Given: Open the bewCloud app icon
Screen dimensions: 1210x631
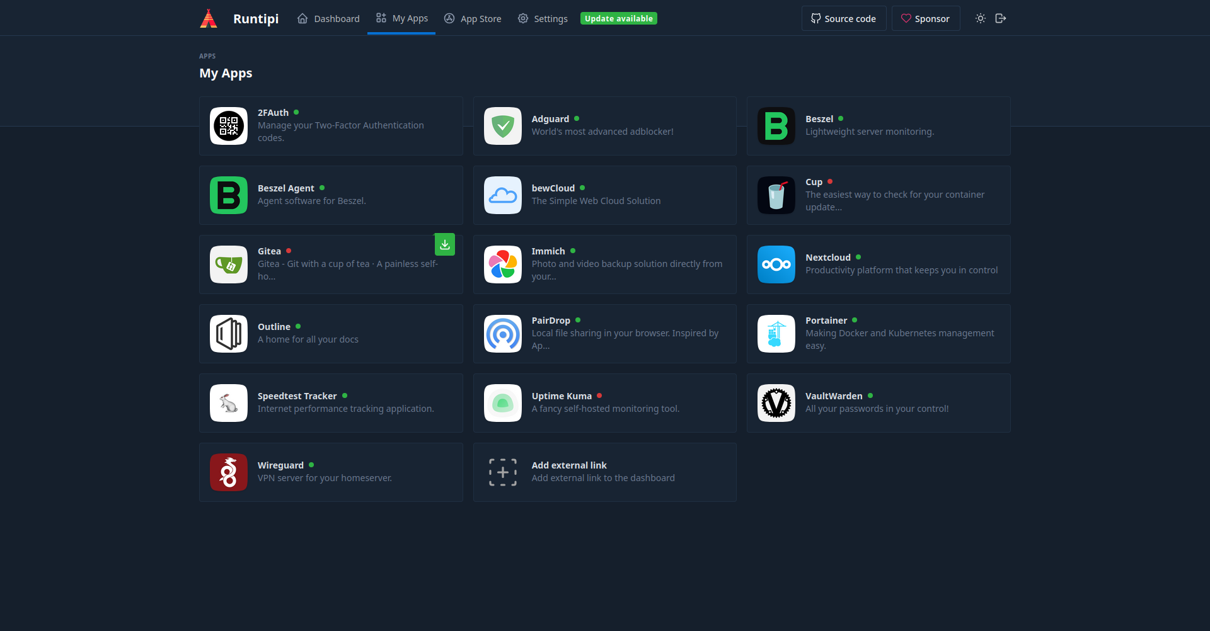Looking at the screenshot, I should (502, 195).
